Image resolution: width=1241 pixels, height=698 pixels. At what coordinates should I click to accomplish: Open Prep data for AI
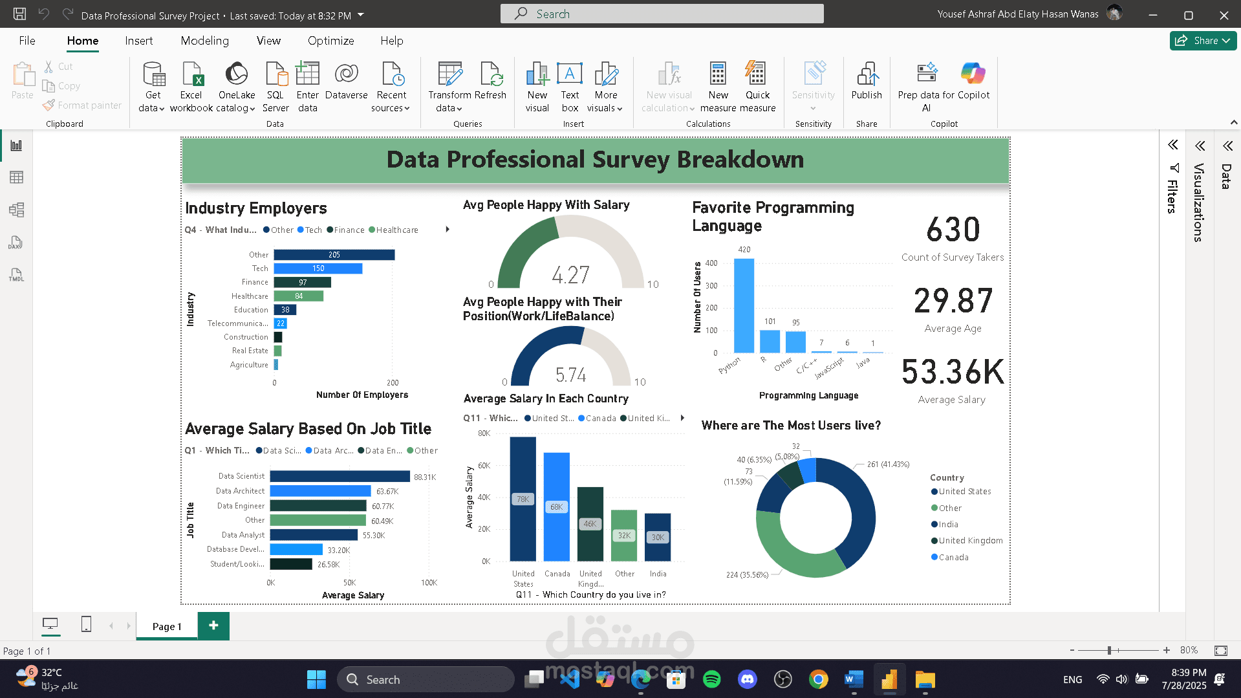(927, 87)
